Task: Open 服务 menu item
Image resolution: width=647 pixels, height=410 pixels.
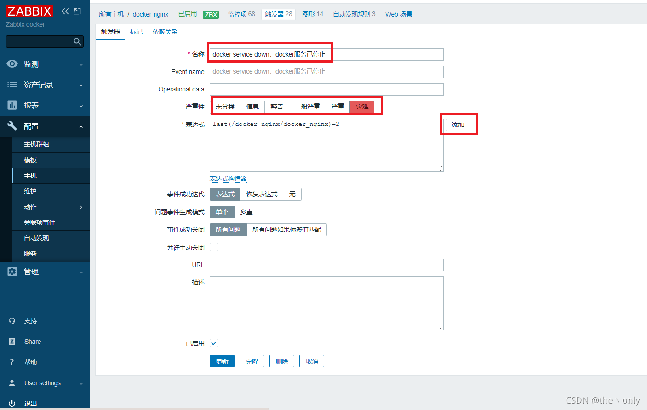Action: tap(51, 254)
